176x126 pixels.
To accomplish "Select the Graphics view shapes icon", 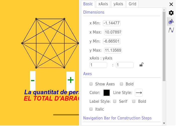I will (171, 21).
